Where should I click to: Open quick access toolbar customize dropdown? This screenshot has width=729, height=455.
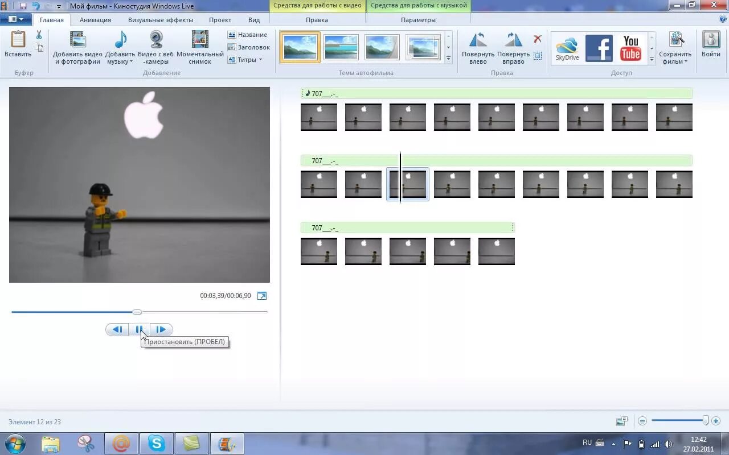tap(59, 7)
